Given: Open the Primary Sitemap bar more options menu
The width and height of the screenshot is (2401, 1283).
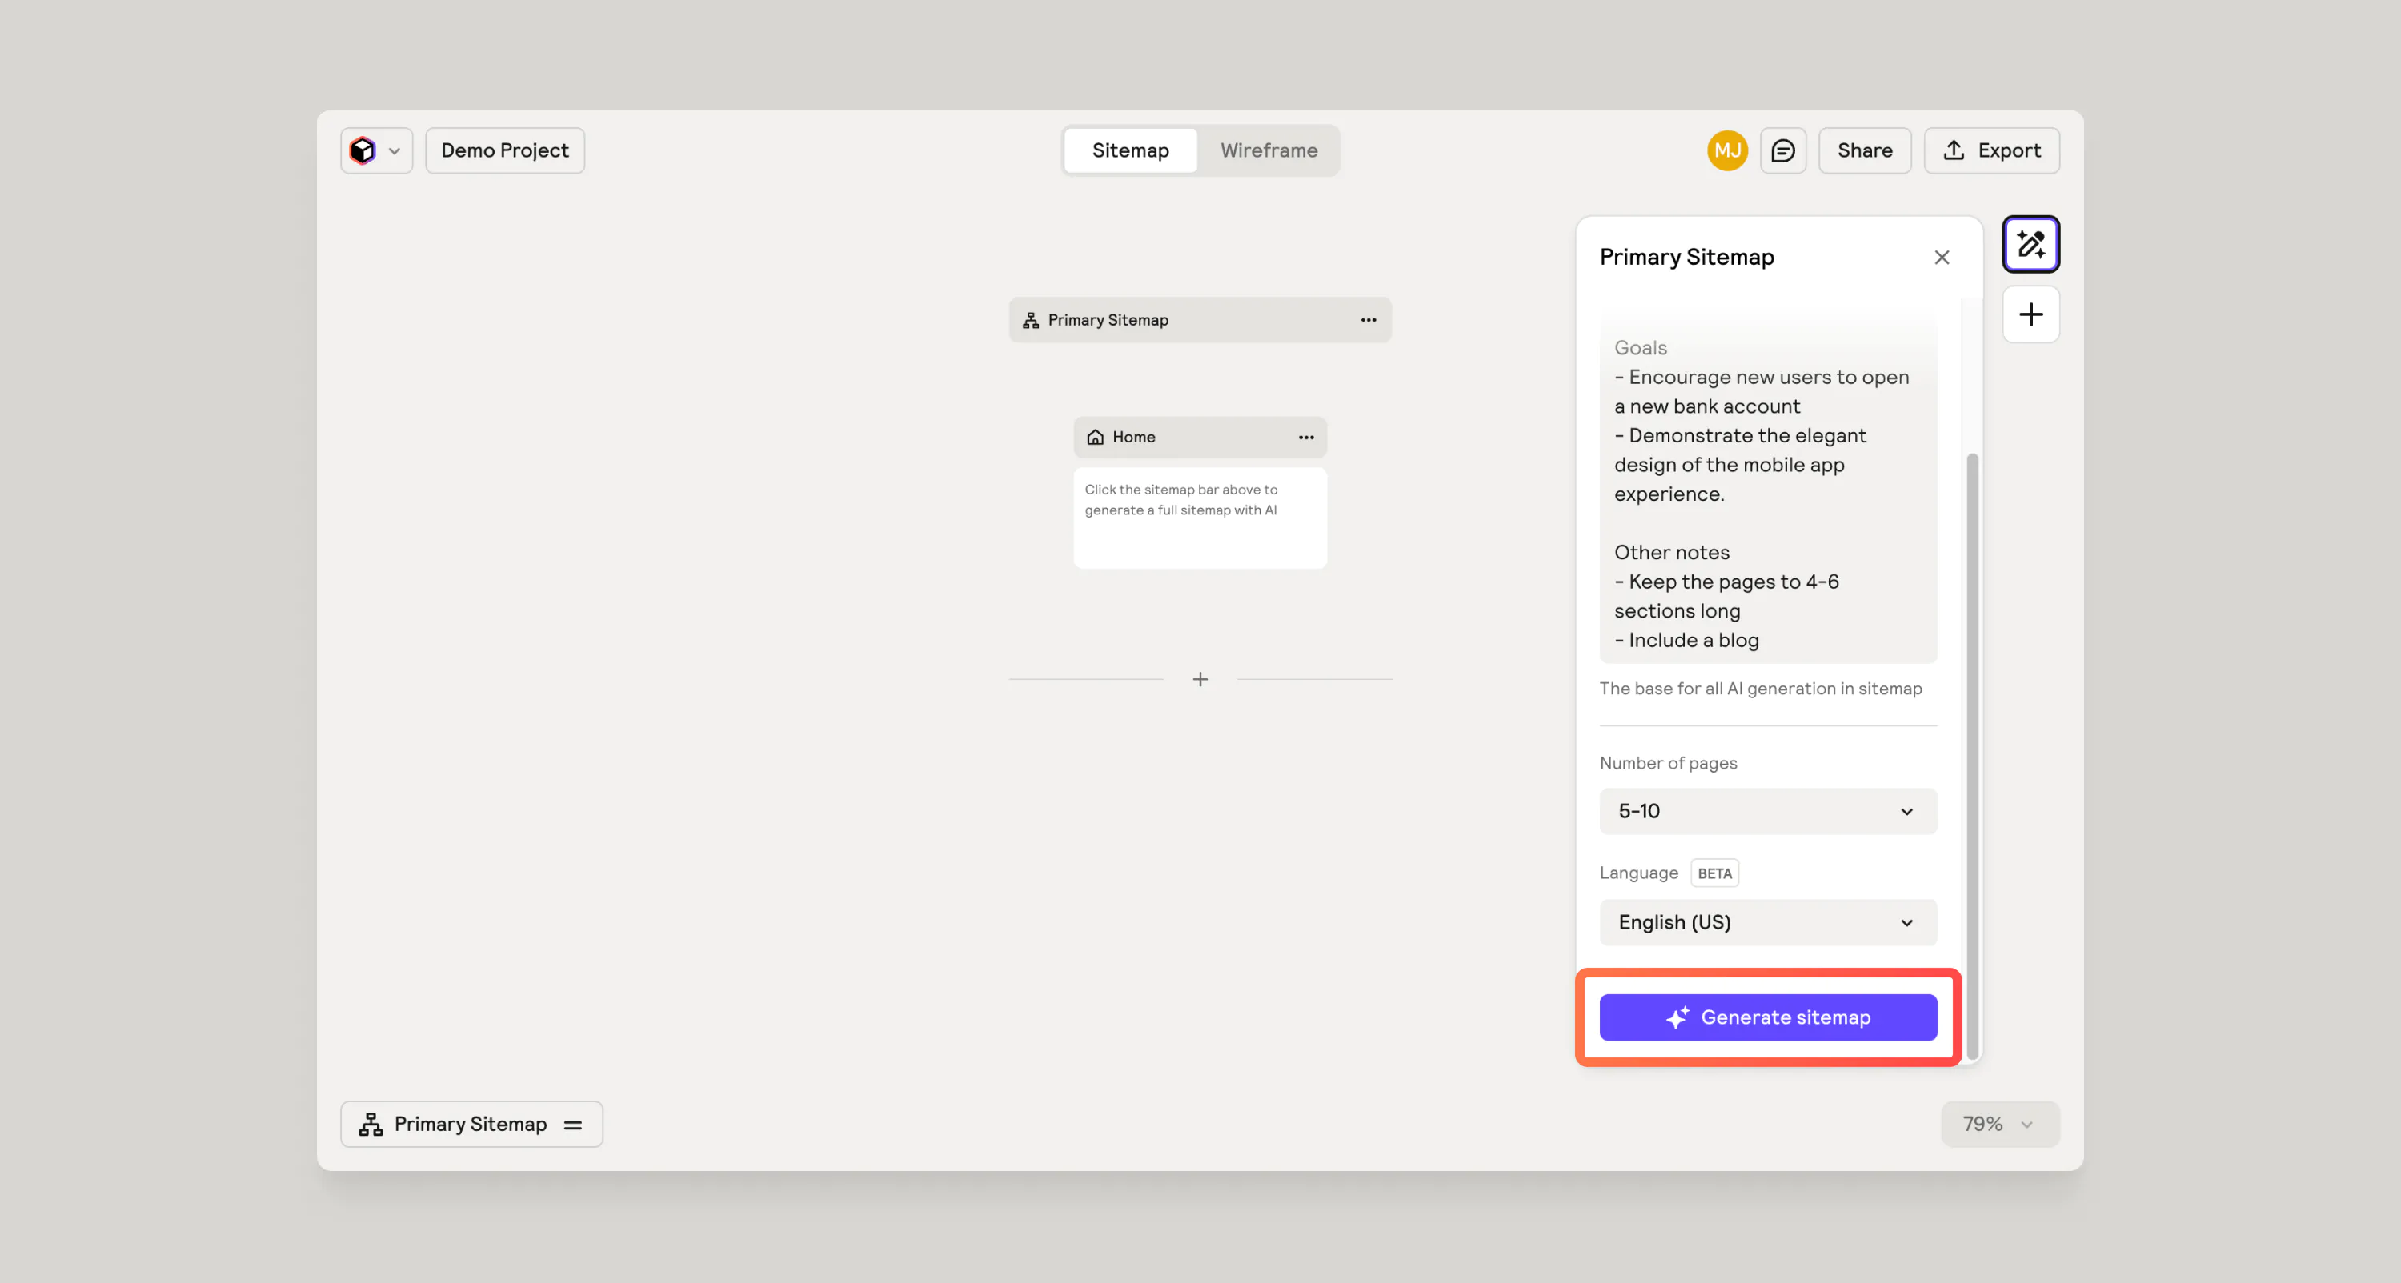Looking at the screenshot, I should click(1367, 320).
